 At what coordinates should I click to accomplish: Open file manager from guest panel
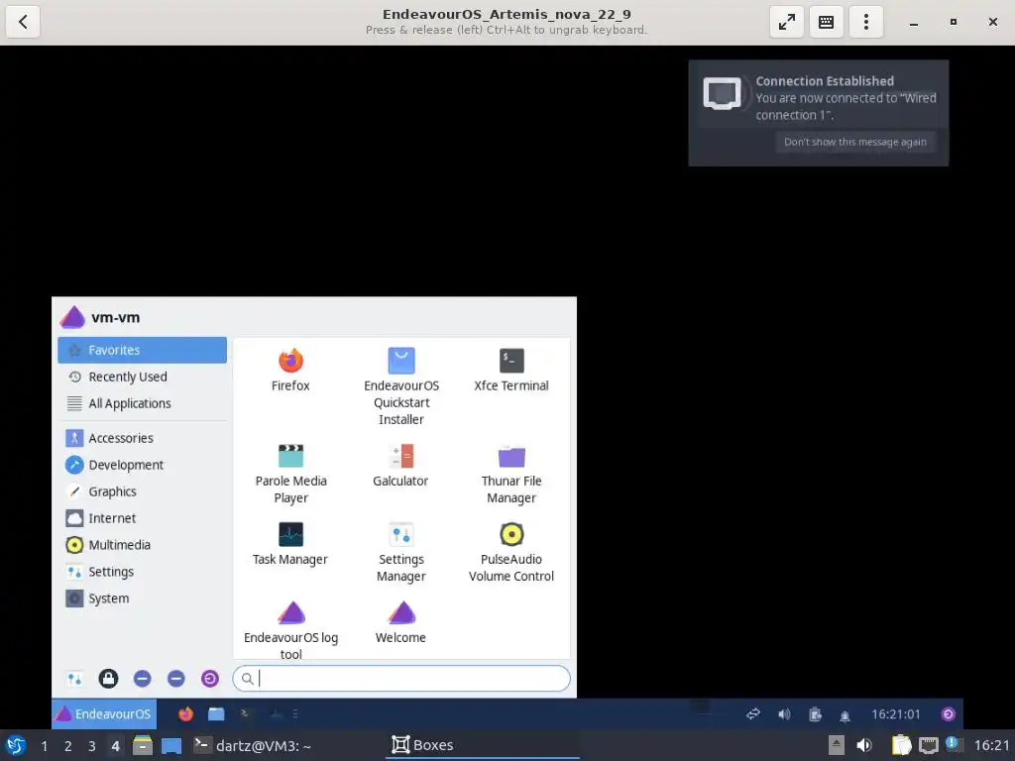(216, 713)
